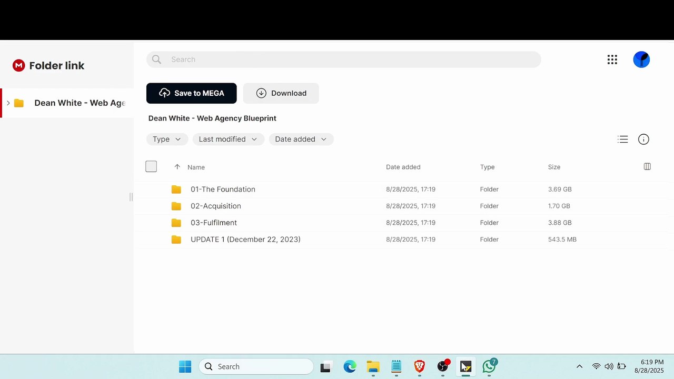This screenshot has height=379, width=674.
Task: Open WhatsApp from the taskbar
Action: [490, 366]
